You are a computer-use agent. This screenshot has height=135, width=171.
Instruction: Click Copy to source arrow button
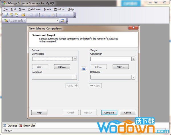95,86
